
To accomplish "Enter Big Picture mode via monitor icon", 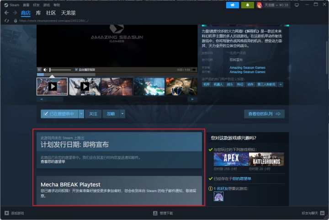I will (297, 5).
